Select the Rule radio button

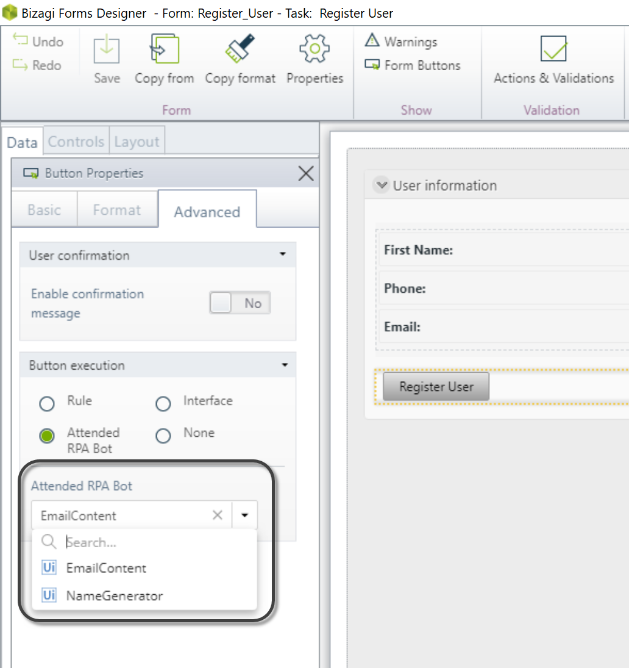(47, 403)
